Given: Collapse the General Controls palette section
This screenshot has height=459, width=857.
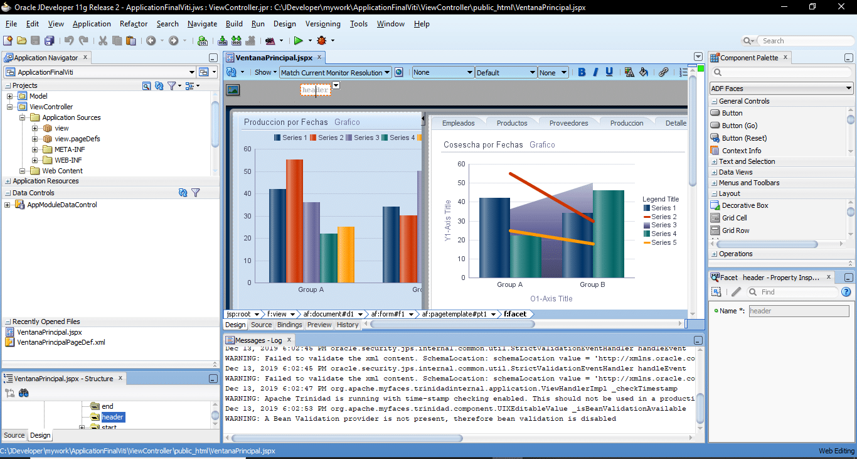Looking at the screenshot, I should point(714,101).
